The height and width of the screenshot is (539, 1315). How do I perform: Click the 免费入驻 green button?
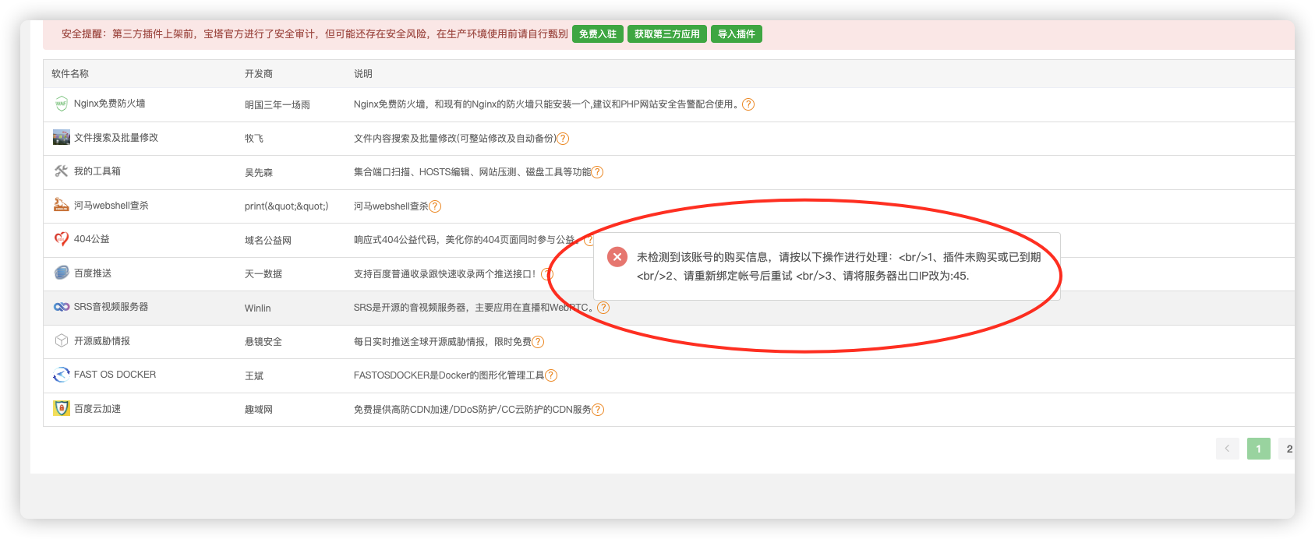point(598,34)
